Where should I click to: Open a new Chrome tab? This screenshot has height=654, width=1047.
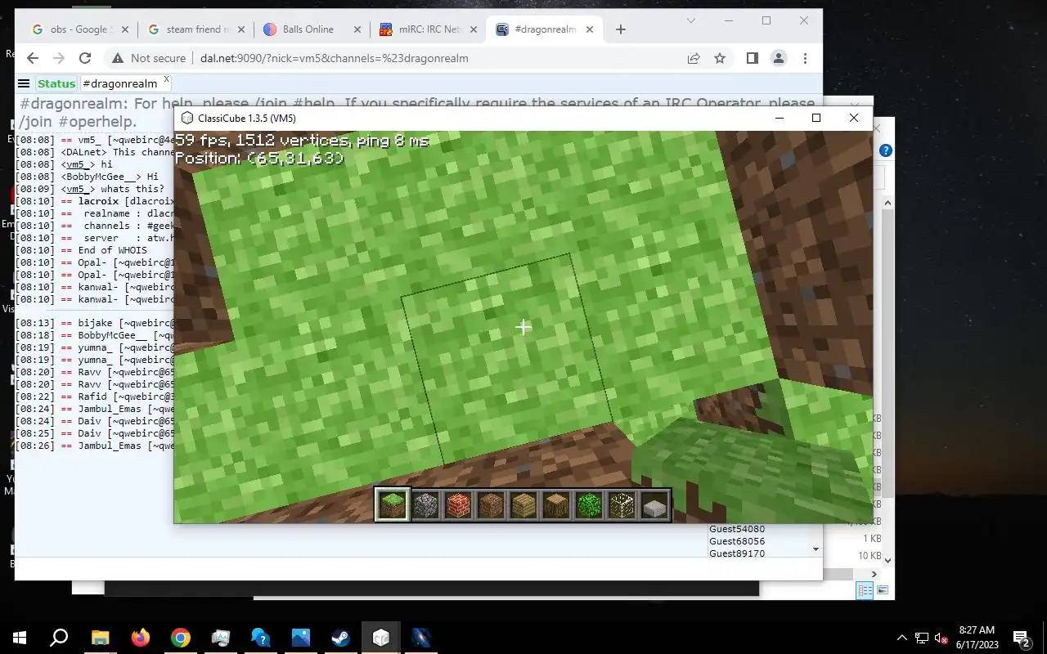point(621,29)
